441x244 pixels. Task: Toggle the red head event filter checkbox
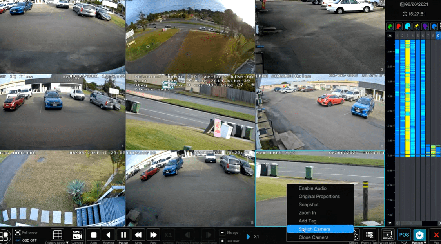click(x=399, y=26)
